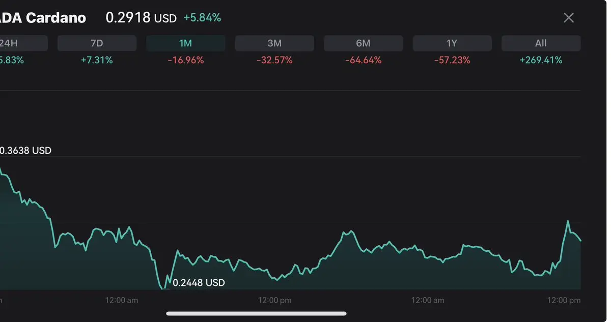The height and width of the screenshot is (322, 611).
Task: Click the ADA Cardano title
Action: tap(43, 18)
